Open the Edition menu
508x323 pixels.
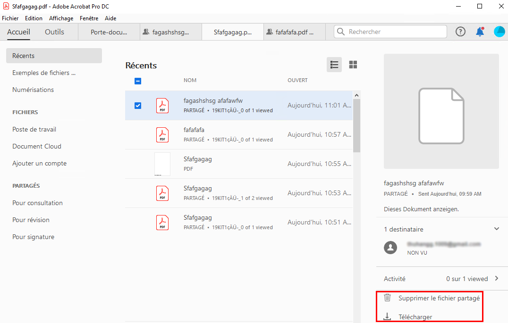[x=34, y=18]
